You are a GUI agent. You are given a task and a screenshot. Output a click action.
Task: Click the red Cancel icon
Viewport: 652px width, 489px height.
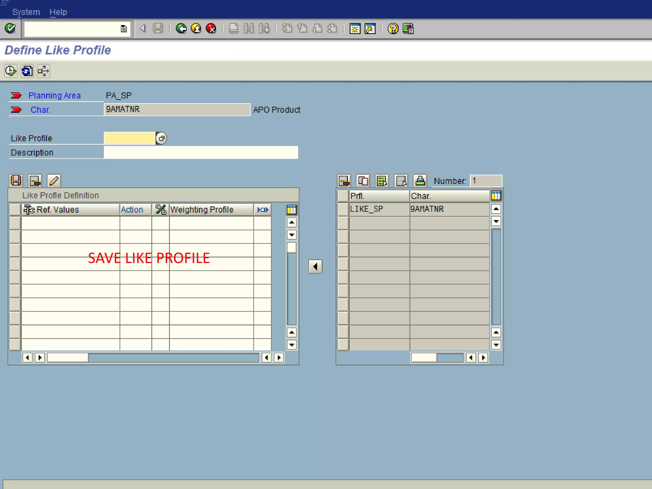coord(211,29)
